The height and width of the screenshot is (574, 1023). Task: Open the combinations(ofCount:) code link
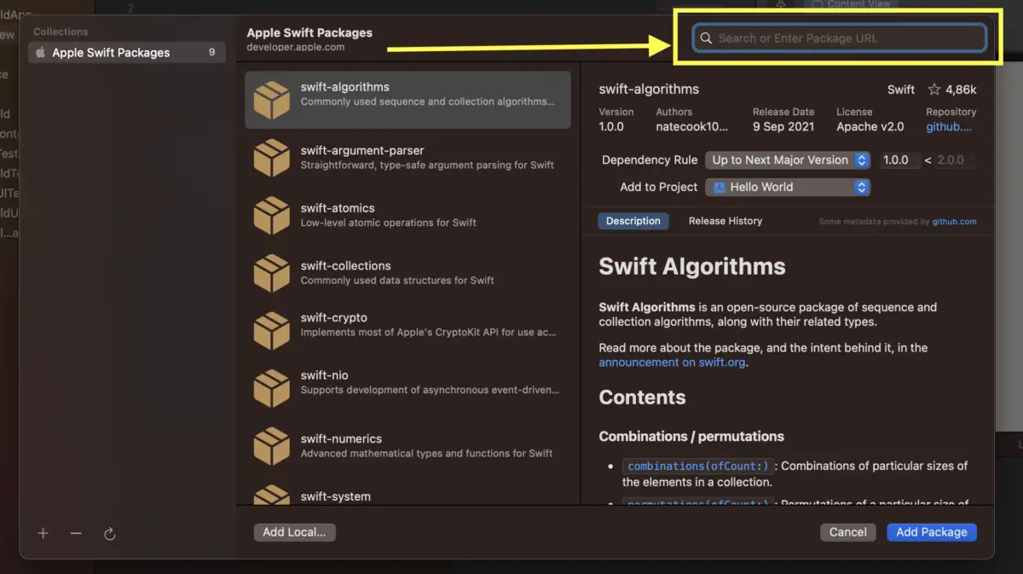tap(699, 466)
